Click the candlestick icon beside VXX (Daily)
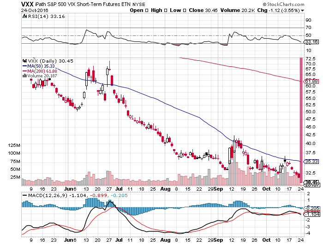 click(25, 61)
